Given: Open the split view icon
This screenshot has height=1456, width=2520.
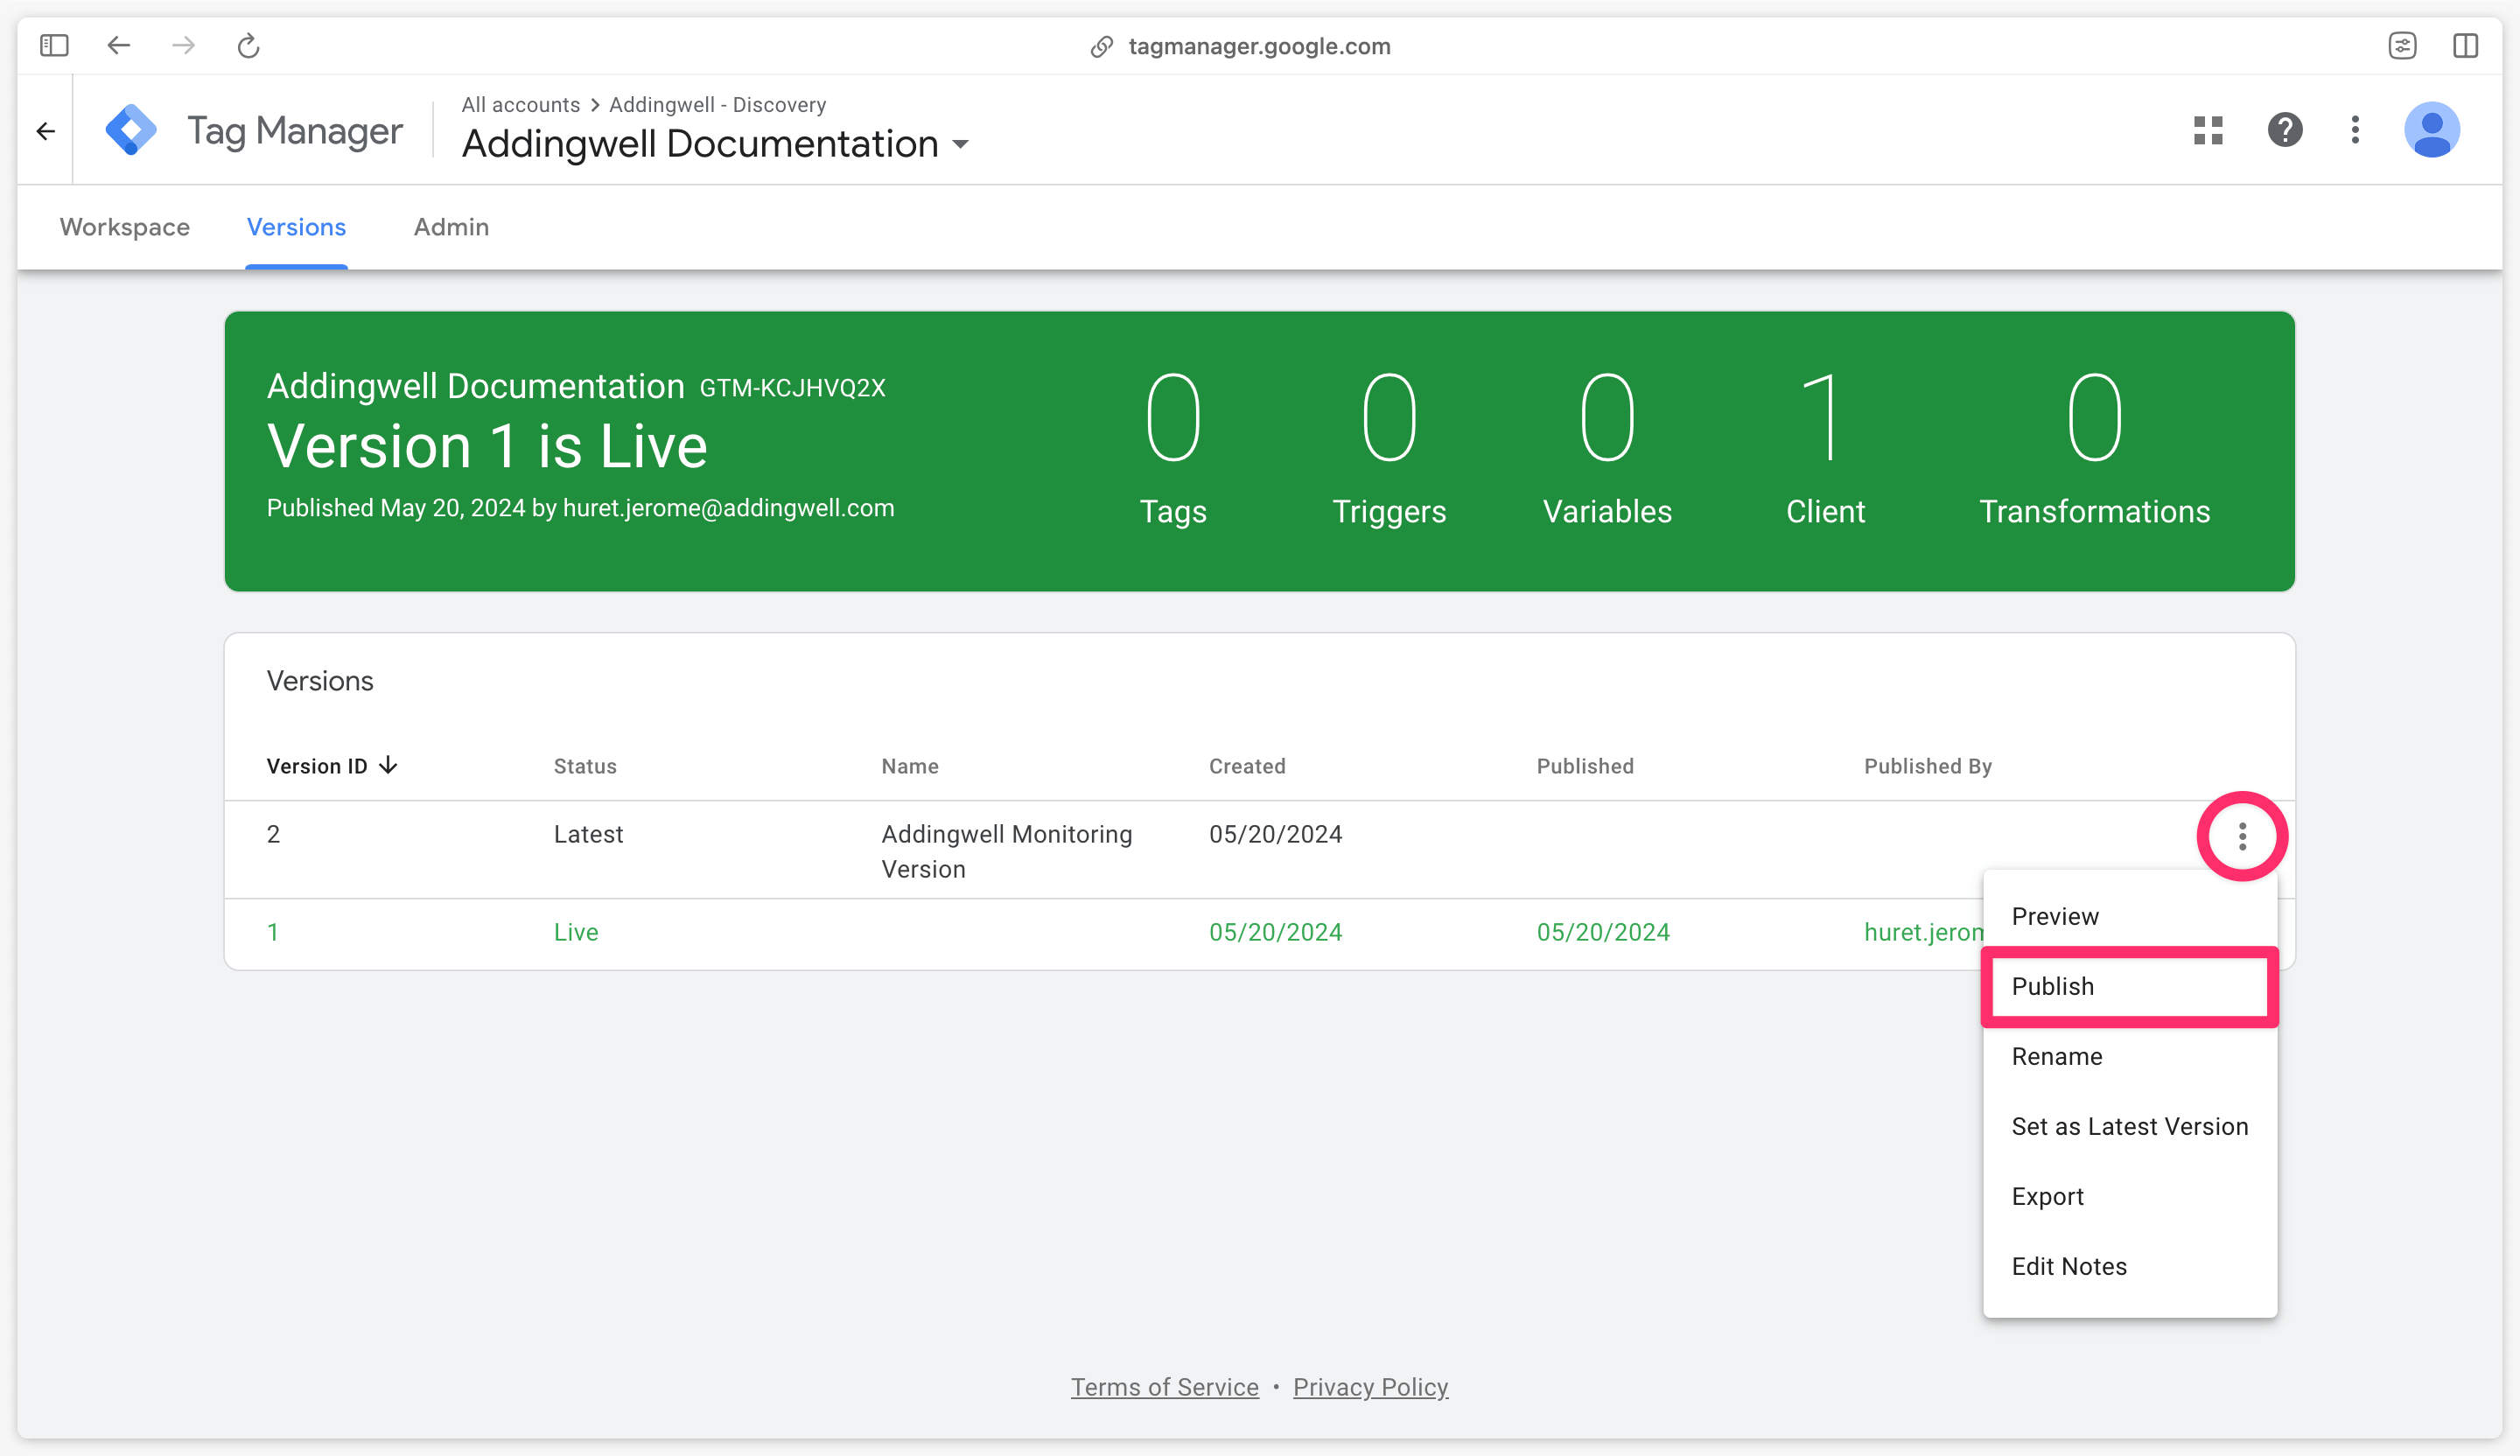Looking at the screenshot, I should click(2465, 46).
